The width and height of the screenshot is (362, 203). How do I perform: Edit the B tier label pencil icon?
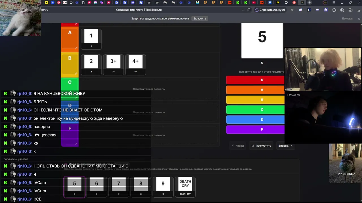click(76, 74)
